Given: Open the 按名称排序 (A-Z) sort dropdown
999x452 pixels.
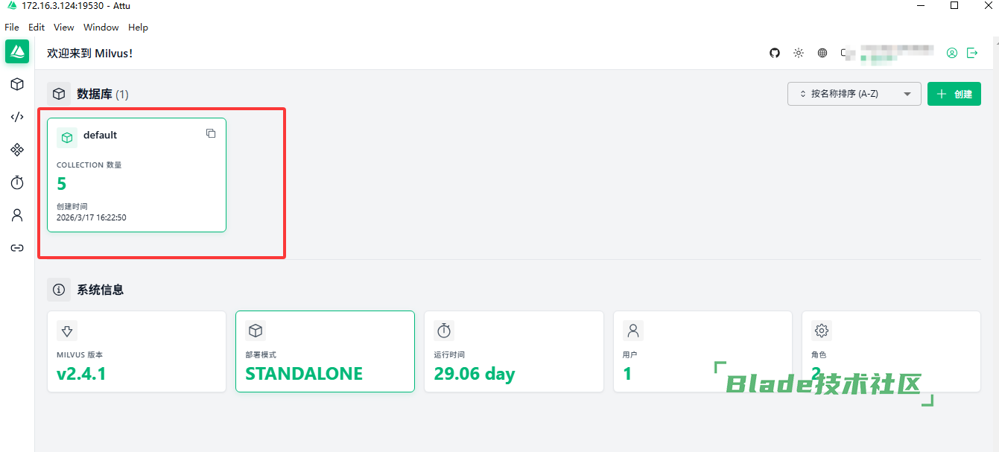Looking at the screenshot, I should (x=854, y=94).
